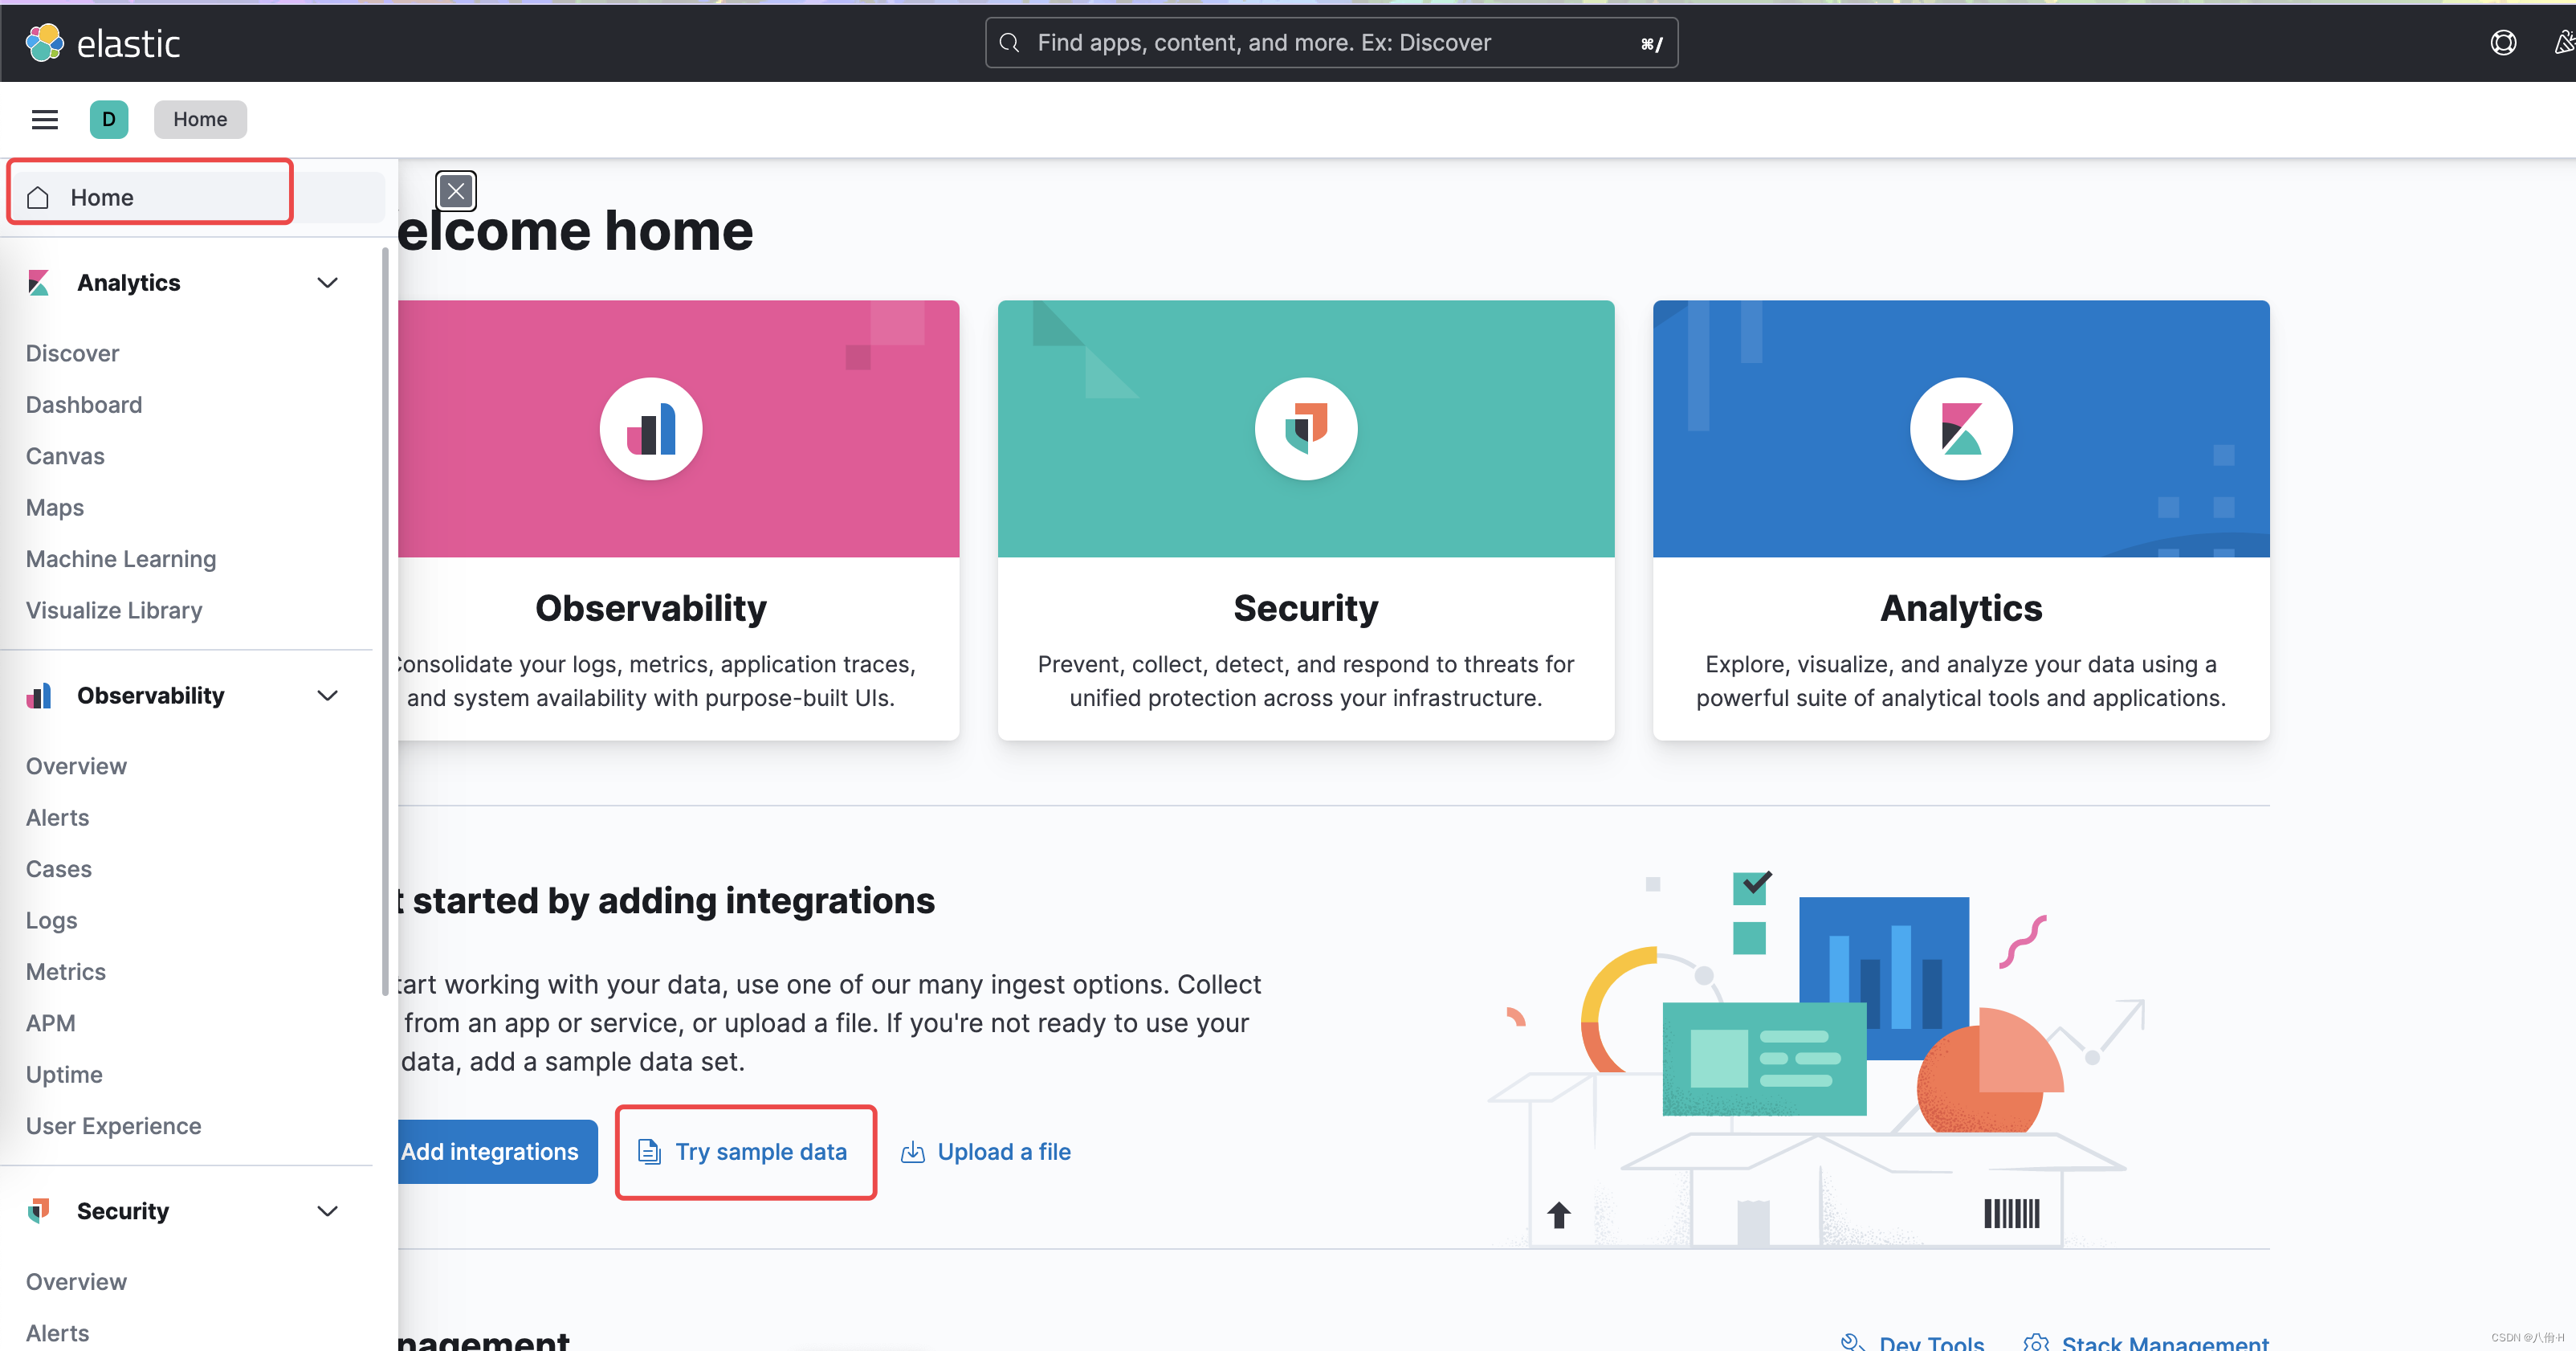
Task: Navigate to Machine Learning section
Action: (x=121, y=557)
